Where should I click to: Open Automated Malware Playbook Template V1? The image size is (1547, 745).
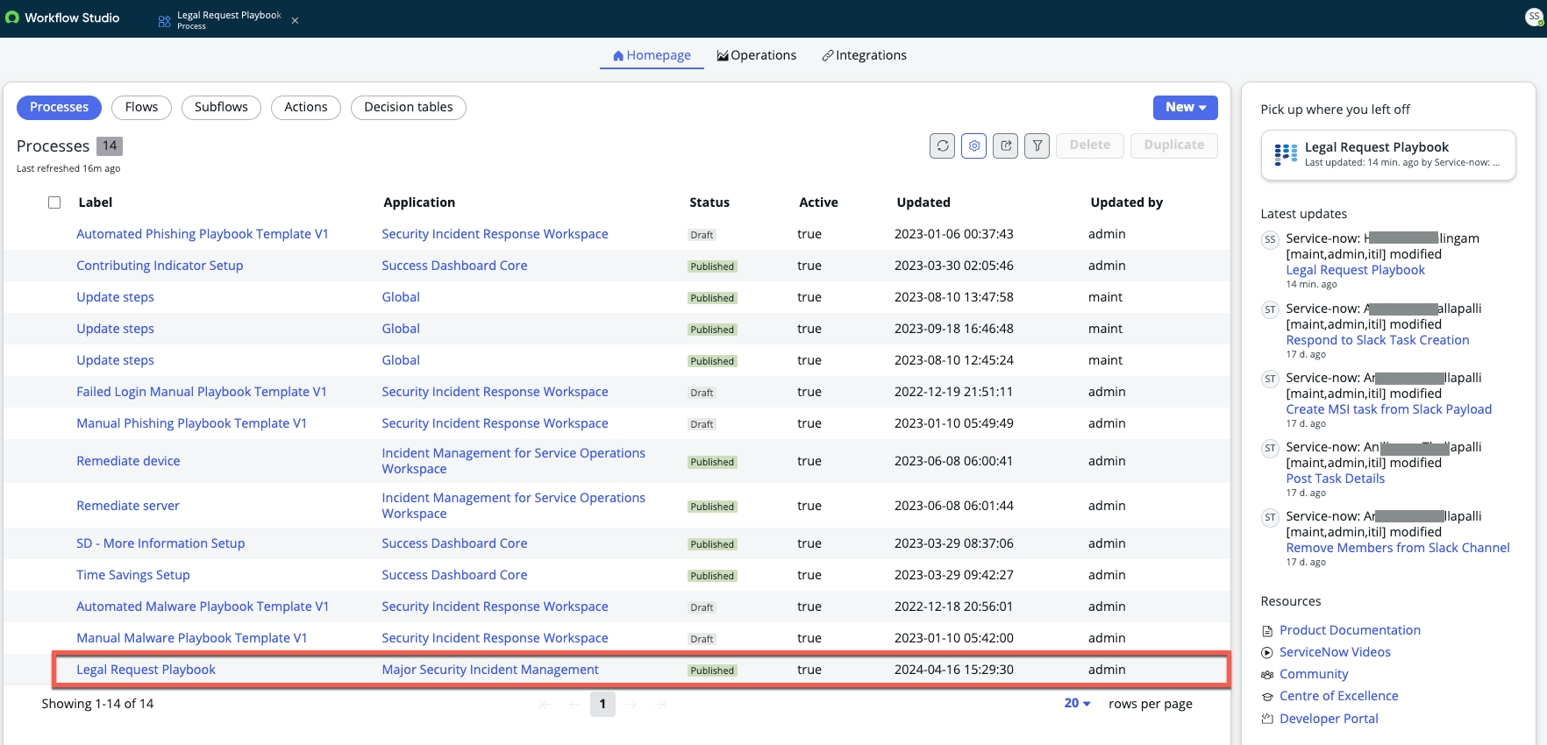pyautogui.click(x=203, y=607)
